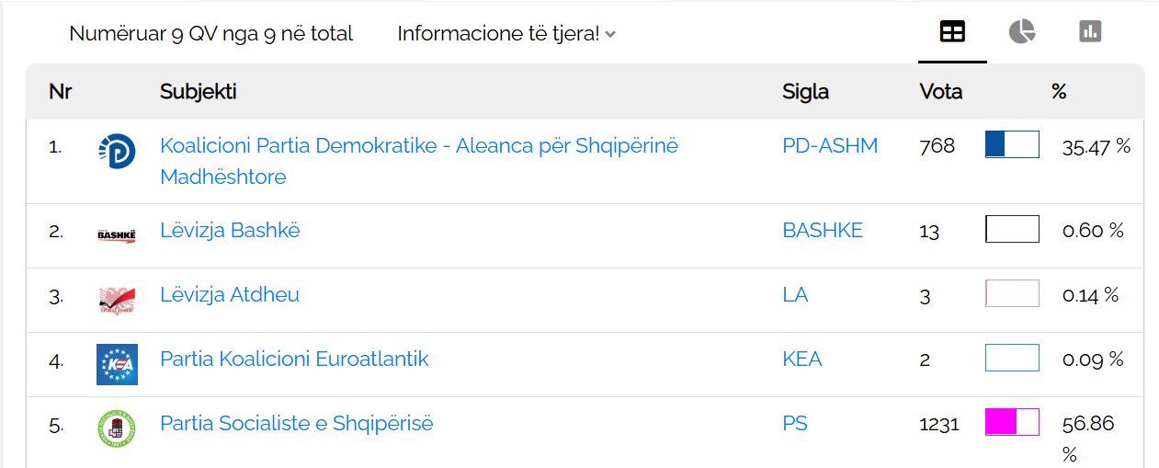The image size is (1159, 468).
Task: Open the Lëvizja Bashkë link
Action: (230, 230)
